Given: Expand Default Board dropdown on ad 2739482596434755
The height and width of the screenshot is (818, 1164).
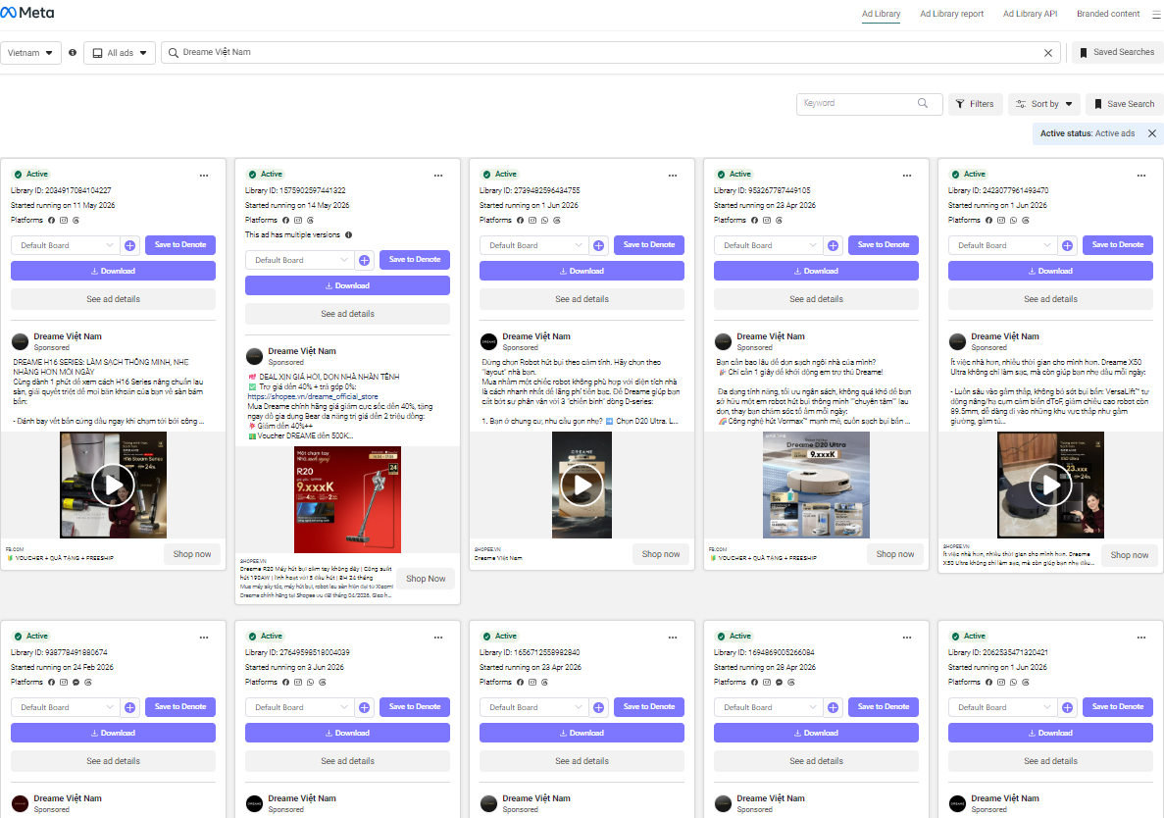Looking at the screenshot, I should [533, 246].
